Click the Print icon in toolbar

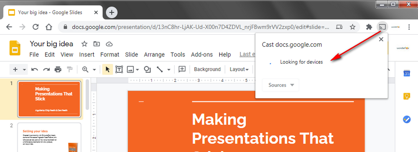(x=58, y=69)
